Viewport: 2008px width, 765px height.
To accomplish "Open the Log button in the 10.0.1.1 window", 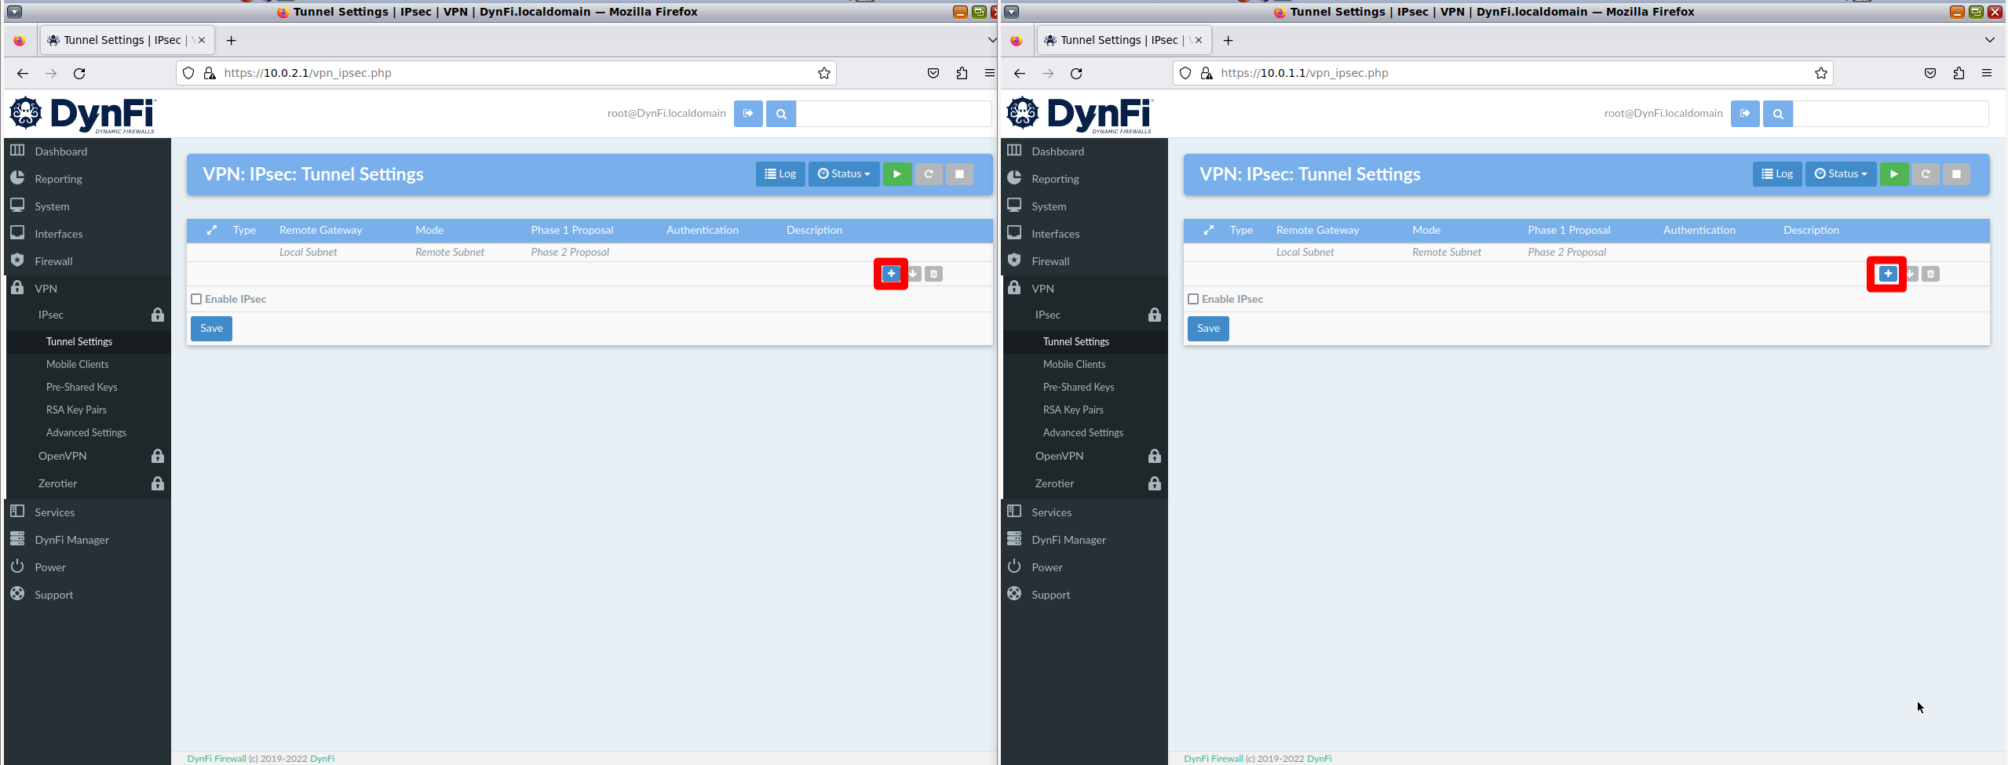I will 1776,174.
